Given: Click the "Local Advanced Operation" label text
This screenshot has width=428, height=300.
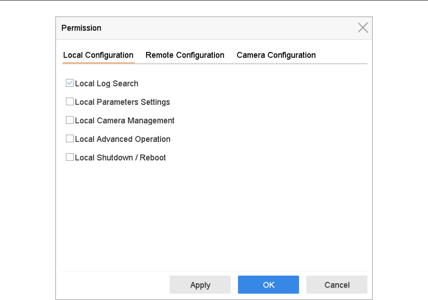Looking at the screenshot, I should coord(123,139).
